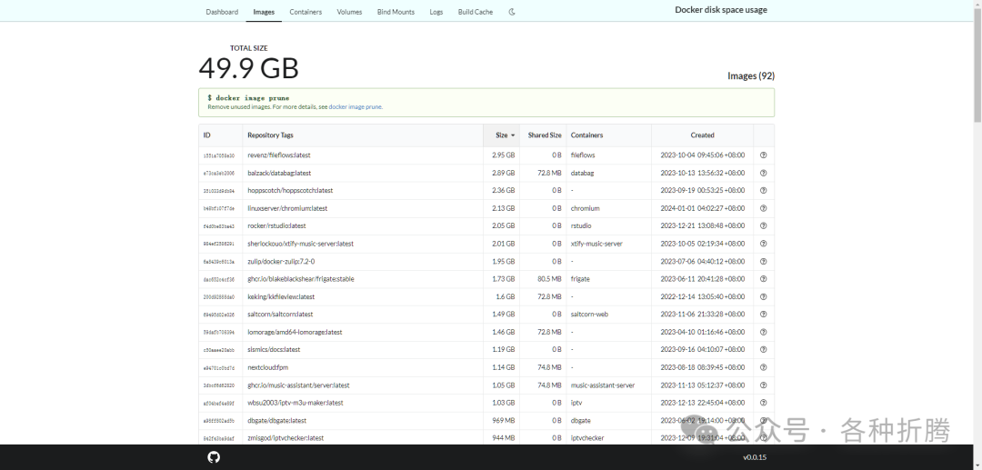Screen dimensions: 982x470
Task: Click help icon for revenz/fileflows row
Action: (764, 155)
